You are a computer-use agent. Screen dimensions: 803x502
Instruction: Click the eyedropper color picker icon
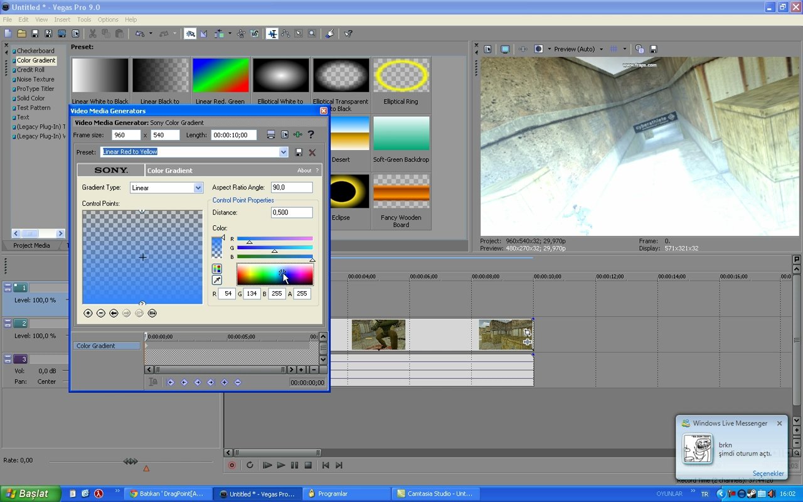point(216,280)
